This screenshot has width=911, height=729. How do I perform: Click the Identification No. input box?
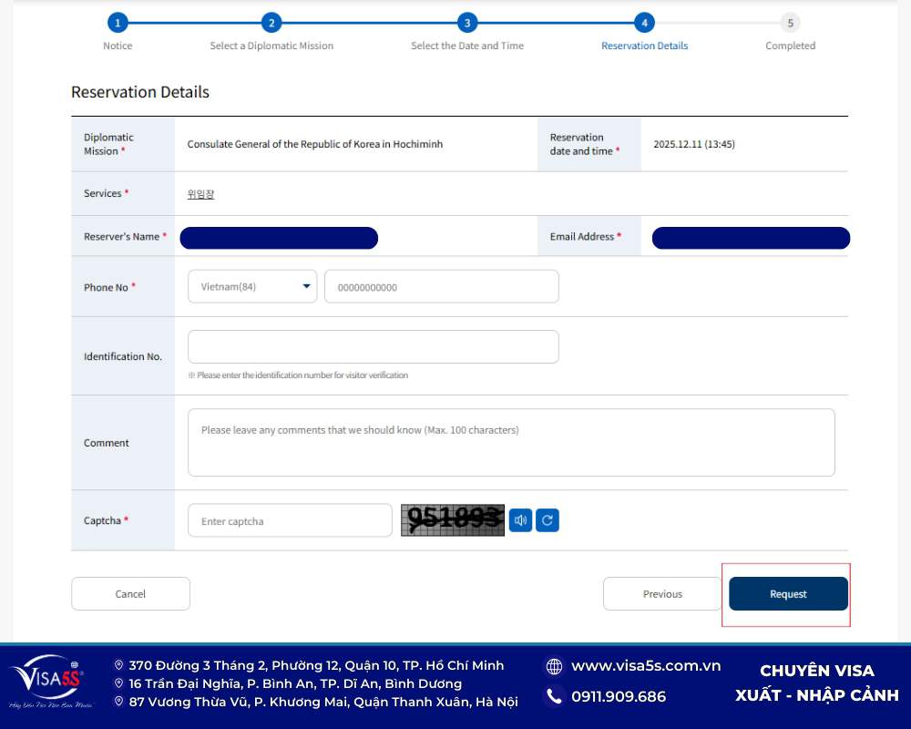click(372, 346)
